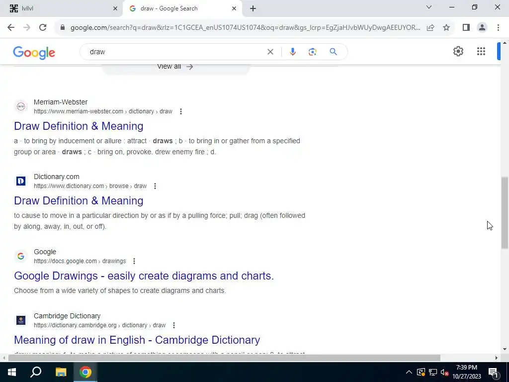Click the Merriam-Webster favicon
The image size is (509, 382).
21,106
